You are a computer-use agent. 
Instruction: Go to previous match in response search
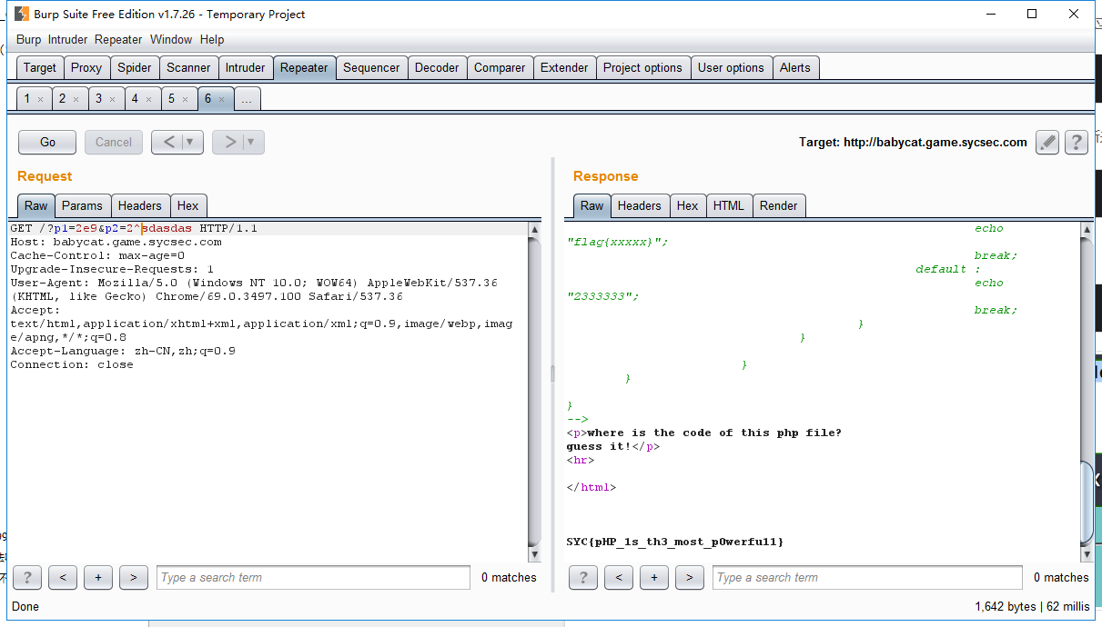(619, 577)
